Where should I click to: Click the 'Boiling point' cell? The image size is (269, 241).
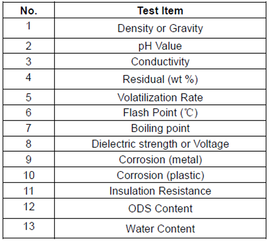(160, 128)
